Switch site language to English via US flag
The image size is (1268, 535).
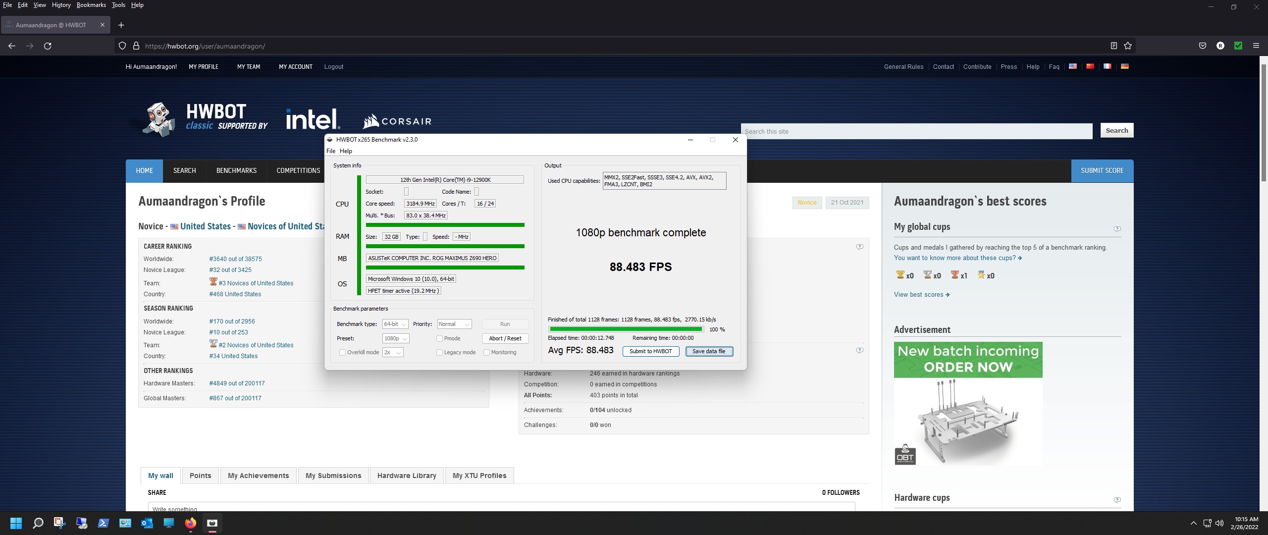coord(1072,66)
